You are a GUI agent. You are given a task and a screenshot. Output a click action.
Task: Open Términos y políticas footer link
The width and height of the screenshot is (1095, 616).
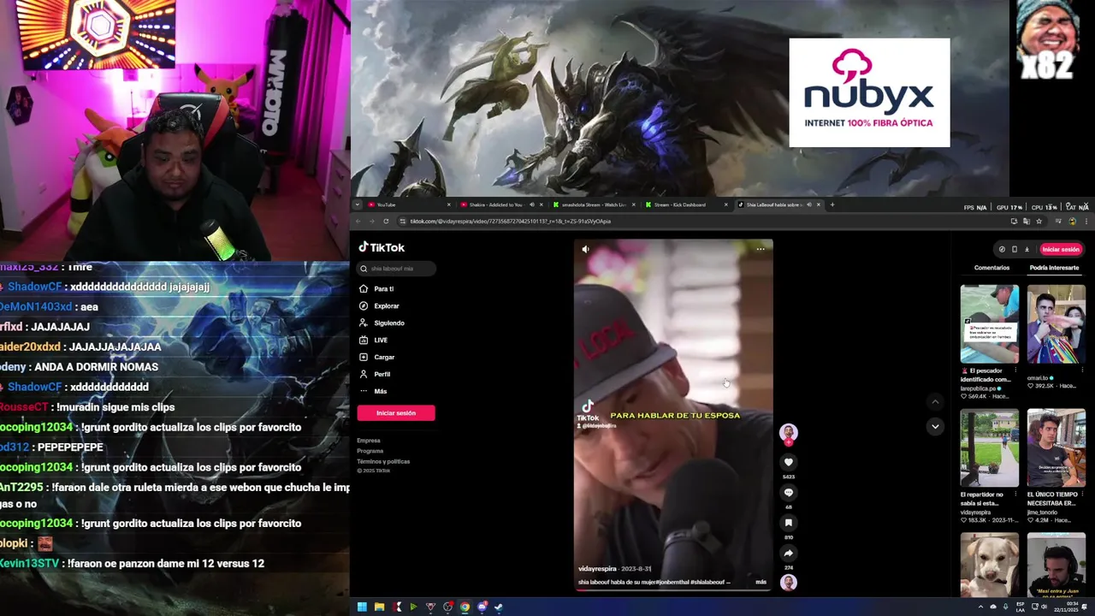383,461
